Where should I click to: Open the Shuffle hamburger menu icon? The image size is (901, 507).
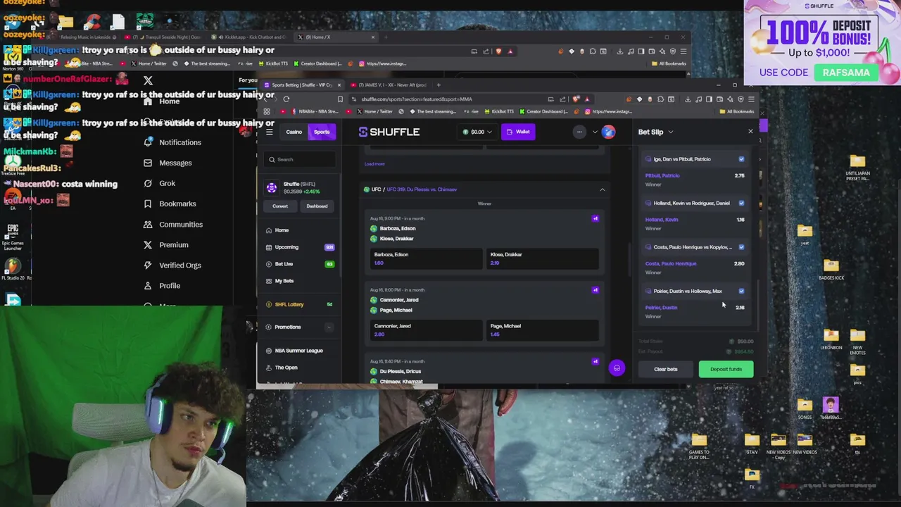pos(270,132)
